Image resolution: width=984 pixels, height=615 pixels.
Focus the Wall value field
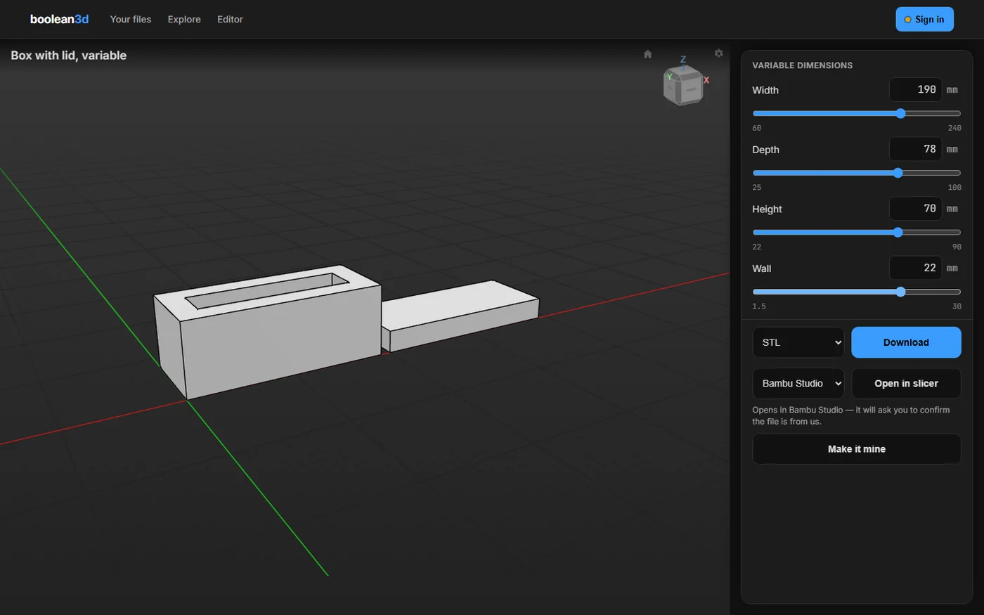915,268
